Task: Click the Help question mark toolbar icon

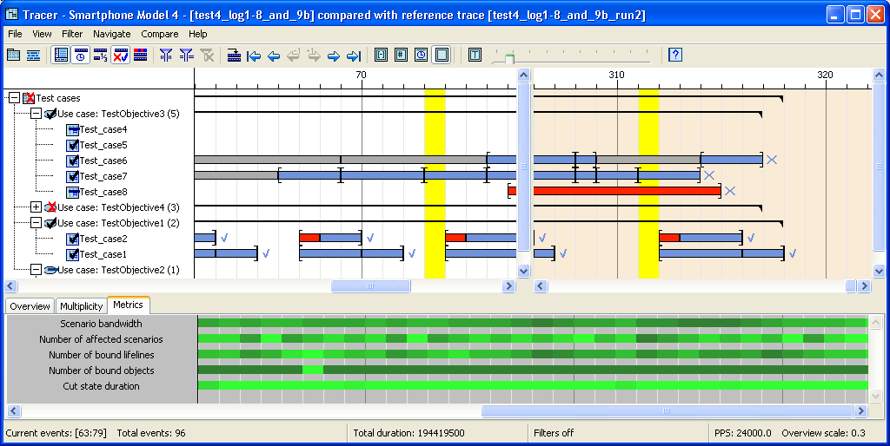Action: click(675, 56)
